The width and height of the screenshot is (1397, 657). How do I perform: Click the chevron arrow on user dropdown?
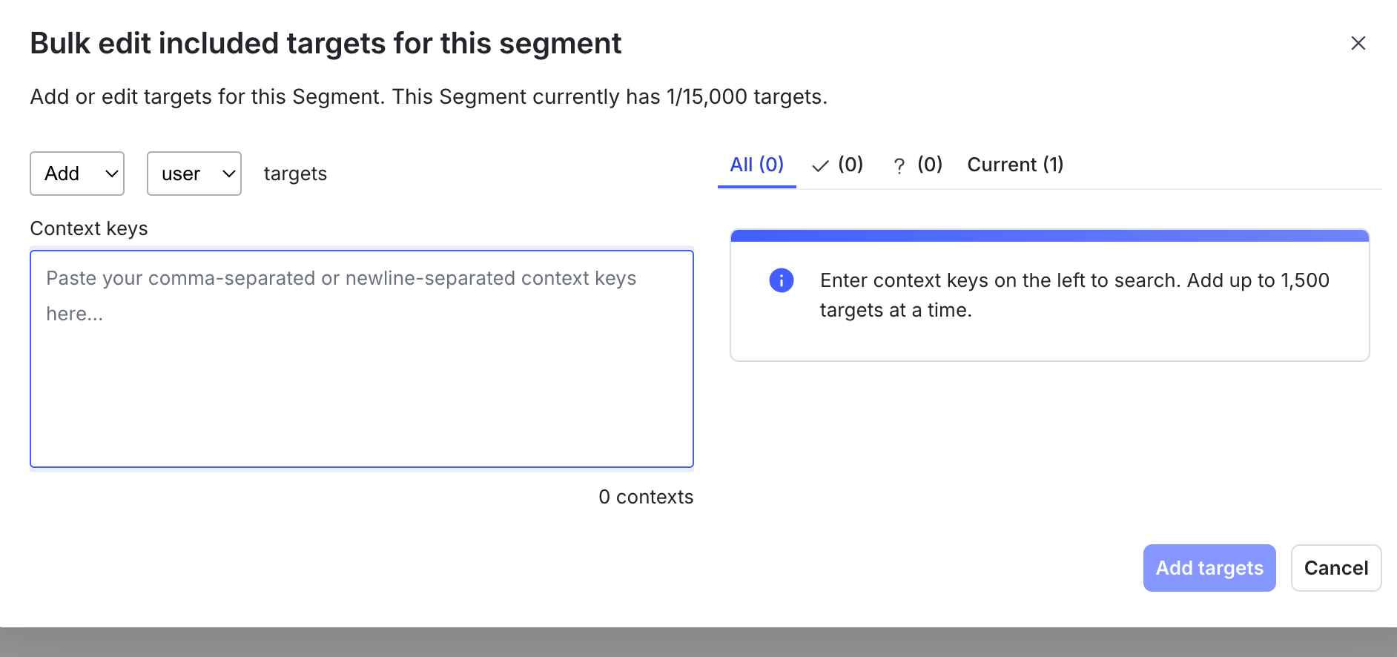[x=229, y=174]
